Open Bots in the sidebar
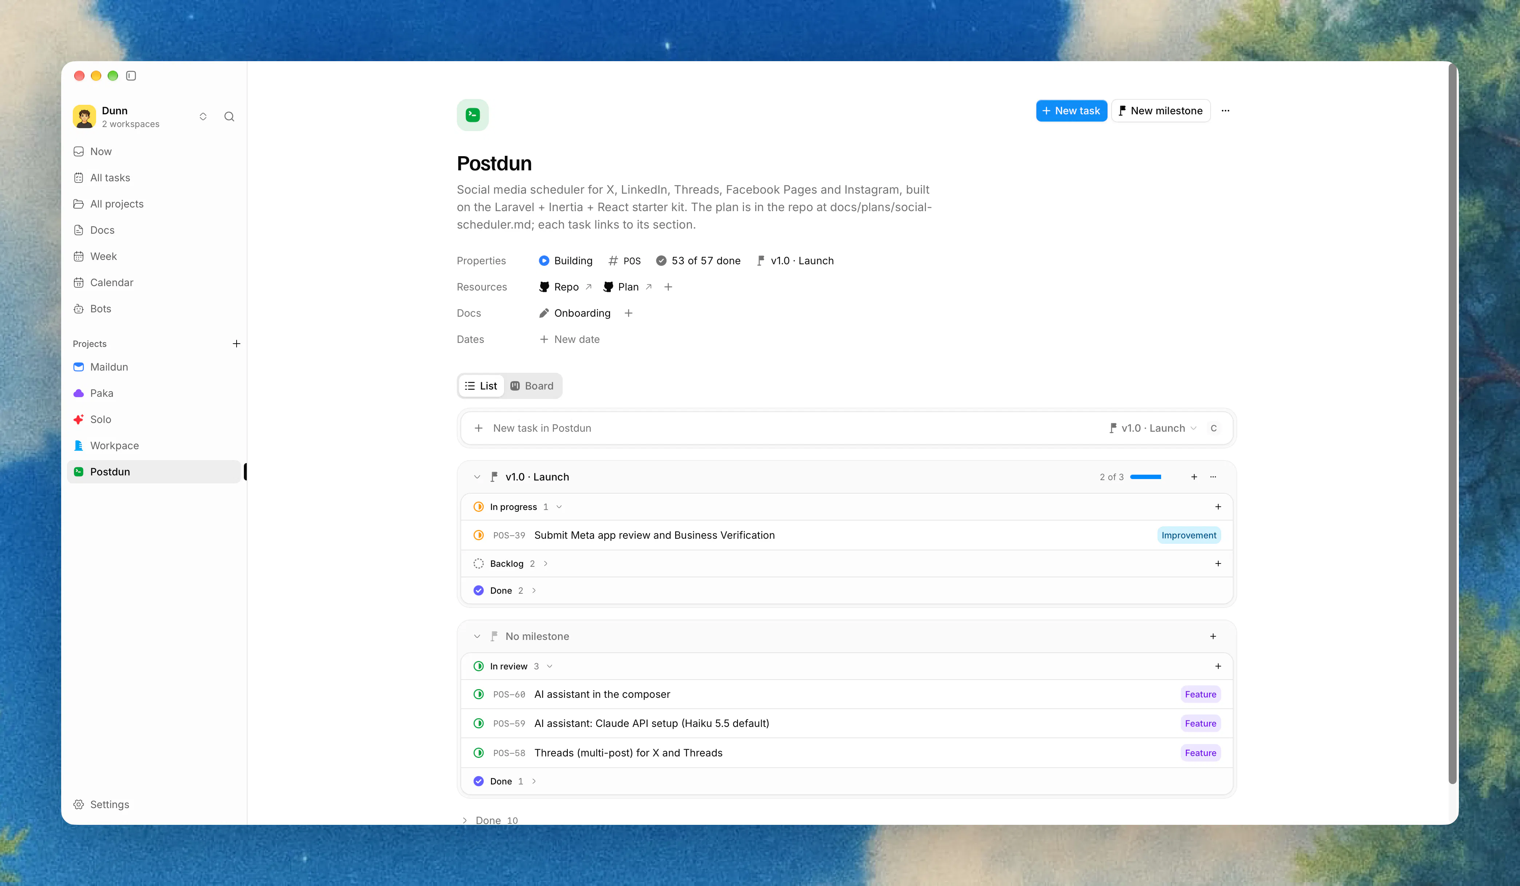Viewport: 1520px width, 886px height. coord(154,309)
